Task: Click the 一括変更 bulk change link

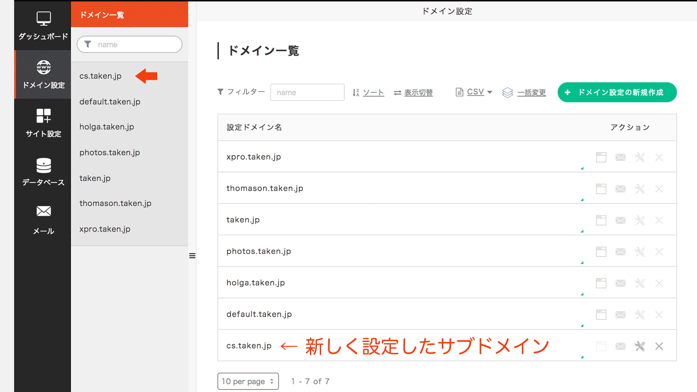Action: (x=524, y=92)
